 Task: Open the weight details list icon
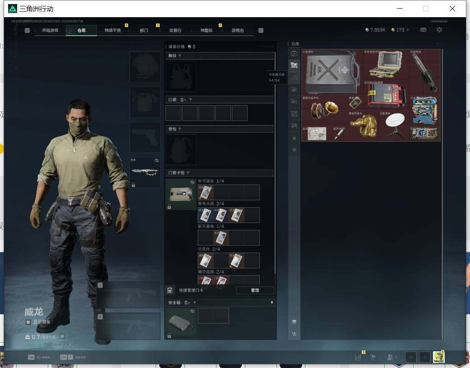[x=62, y=336]
